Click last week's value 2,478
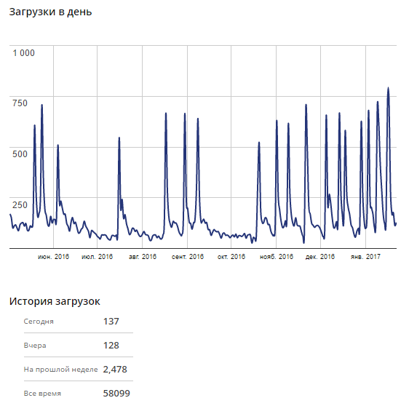401x414 pixels. pyautogui.click(x=115, y=370)
